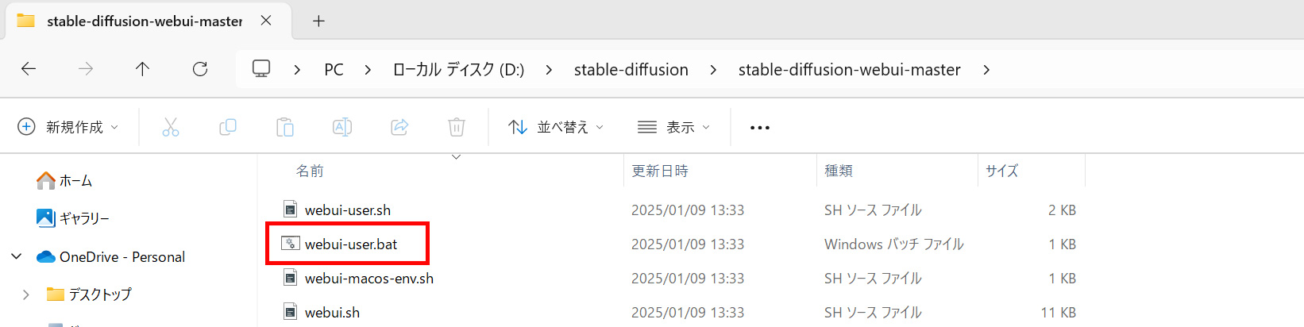This screenshot has width=1304, height=327.
Task: Click the Copy icon in toolbar
Action: tap(228, 127)
